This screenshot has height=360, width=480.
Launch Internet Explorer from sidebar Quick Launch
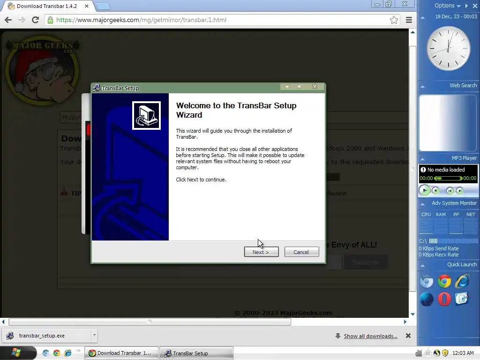(462, 282)
